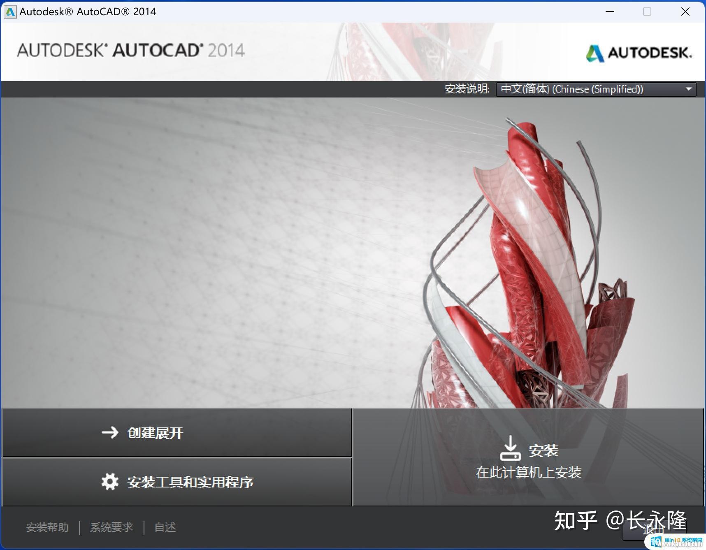This screenshot has width=706, height=550.
Task: Click the Autodesk logo in the header
Action: point(639,53)
